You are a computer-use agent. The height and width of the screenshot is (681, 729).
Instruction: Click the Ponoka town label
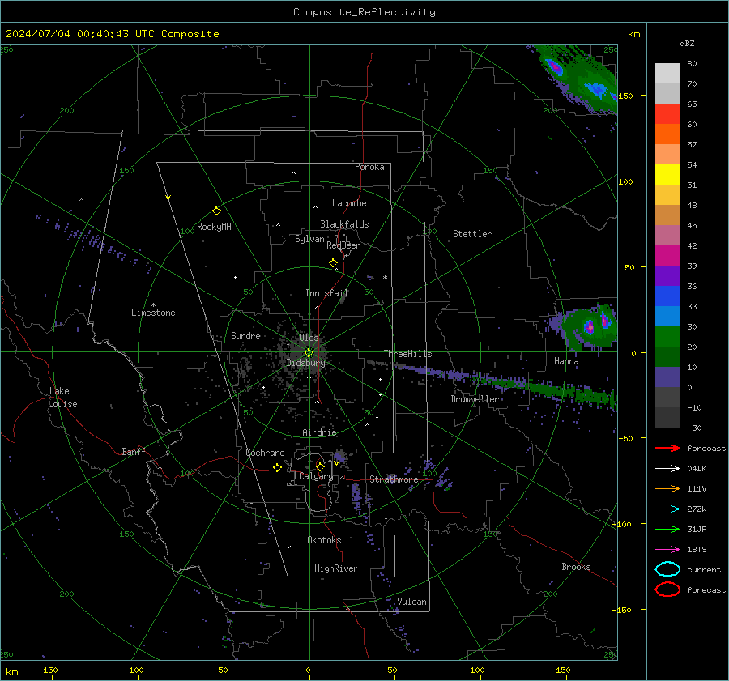click(x=369, y=167)
